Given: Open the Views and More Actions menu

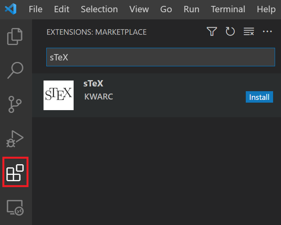Looking at the screenshot, I should point(268,32).
